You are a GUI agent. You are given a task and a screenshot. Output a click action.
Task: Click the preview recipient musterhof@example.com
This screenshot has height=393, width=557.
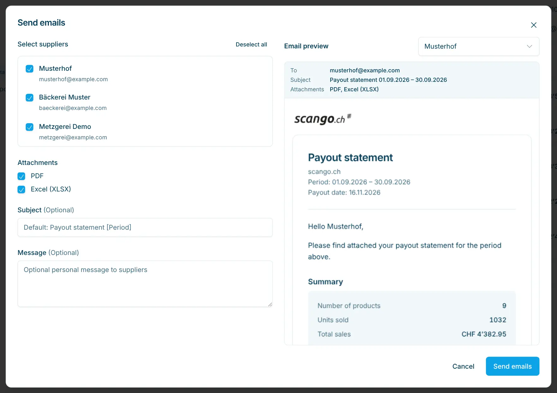[x=365, y=70]
